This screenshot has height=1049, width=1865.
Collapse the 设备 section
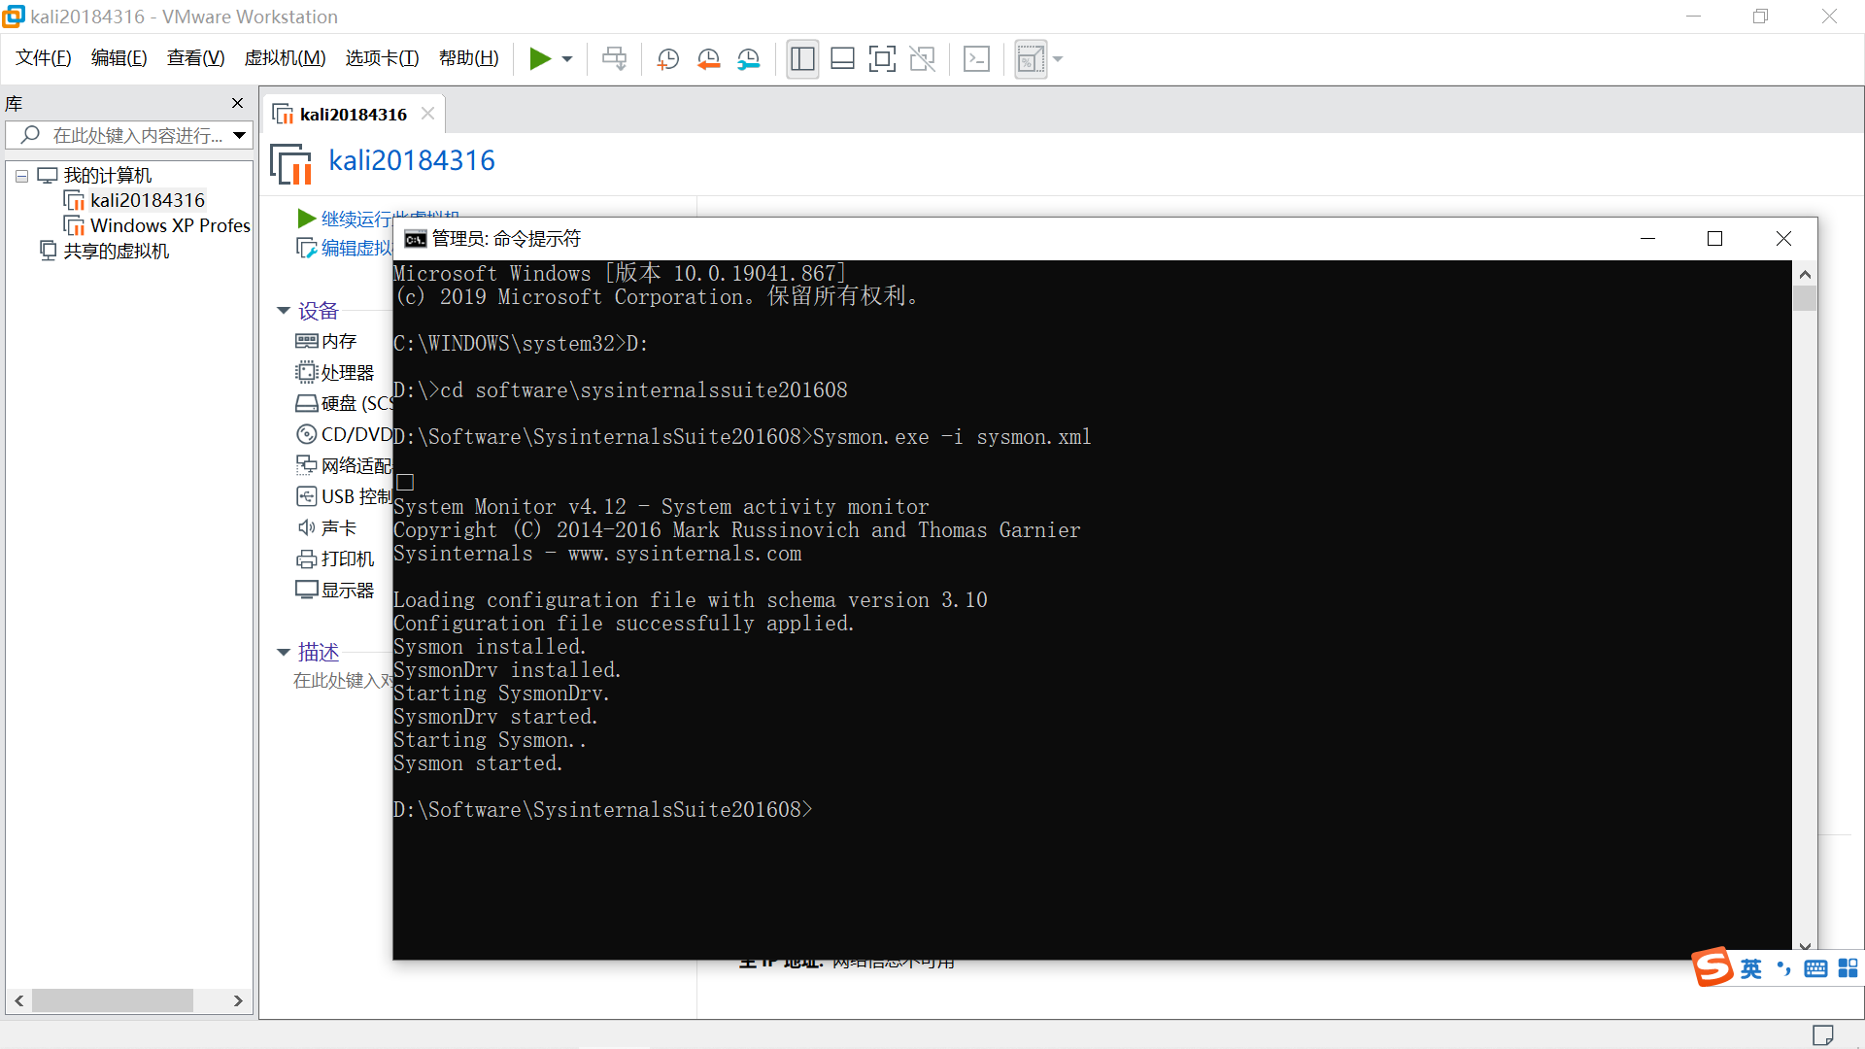click(x=284, y=311)
